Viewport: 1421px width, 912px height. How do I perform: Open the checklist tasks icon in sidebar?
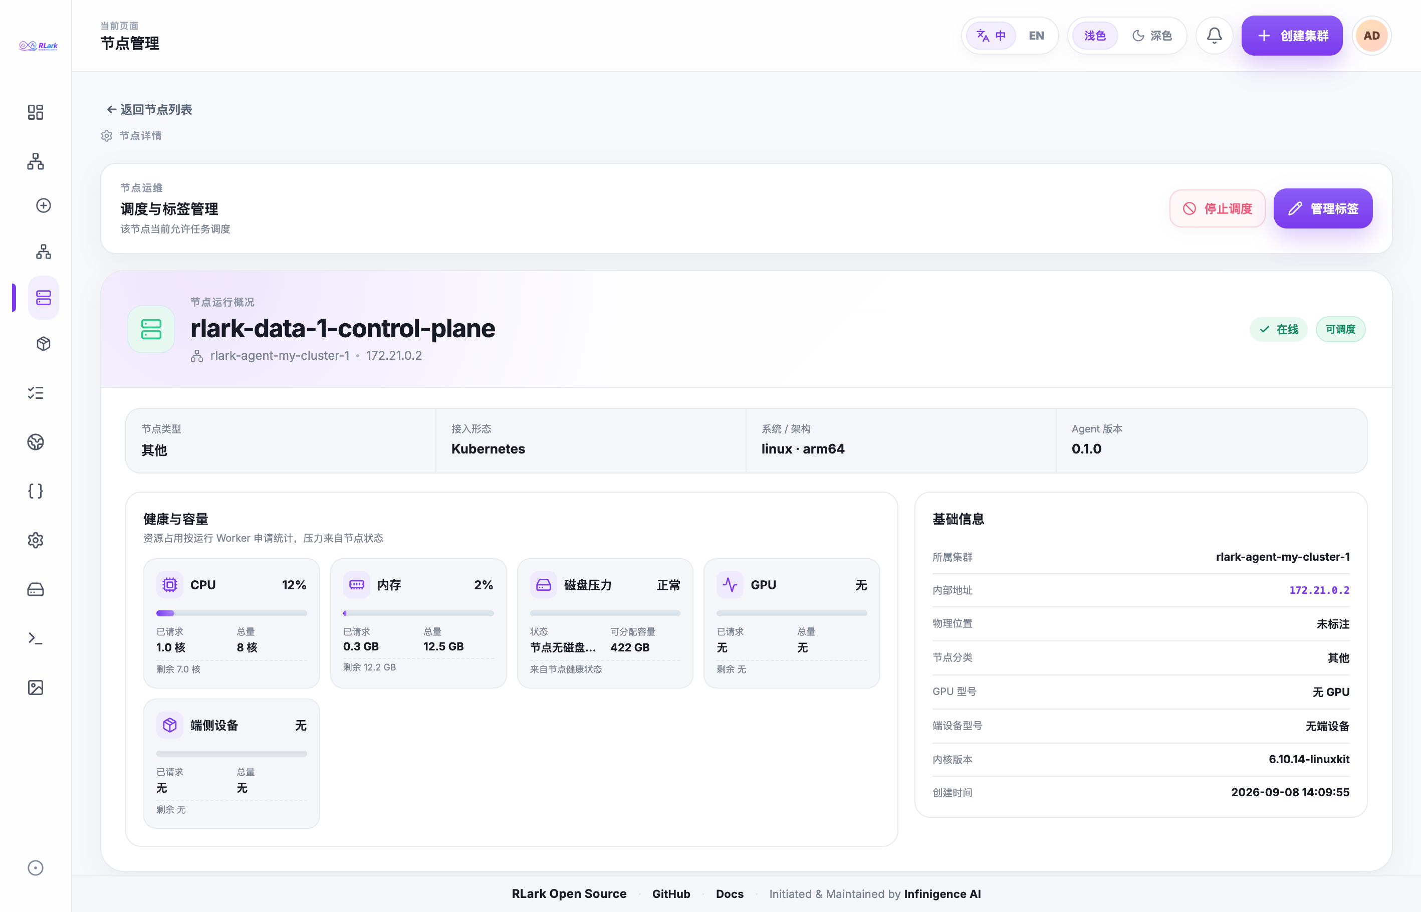coord(36,393)
